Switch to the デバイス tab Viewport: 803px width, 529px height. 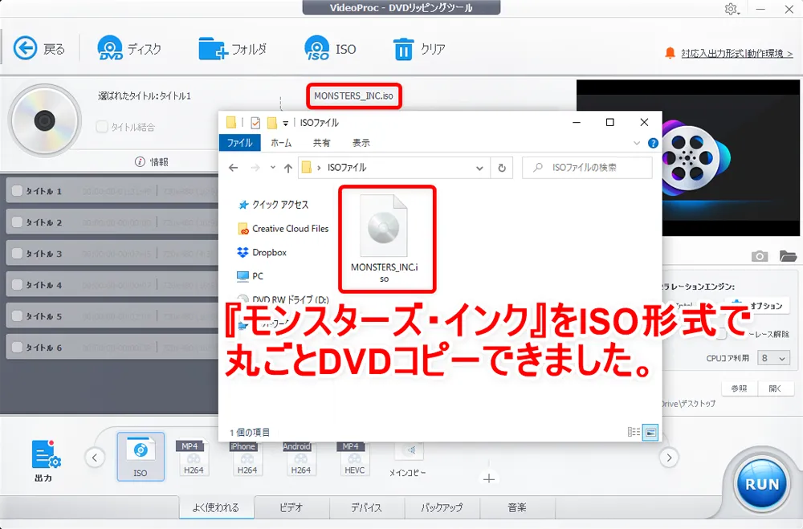[366, 507]
